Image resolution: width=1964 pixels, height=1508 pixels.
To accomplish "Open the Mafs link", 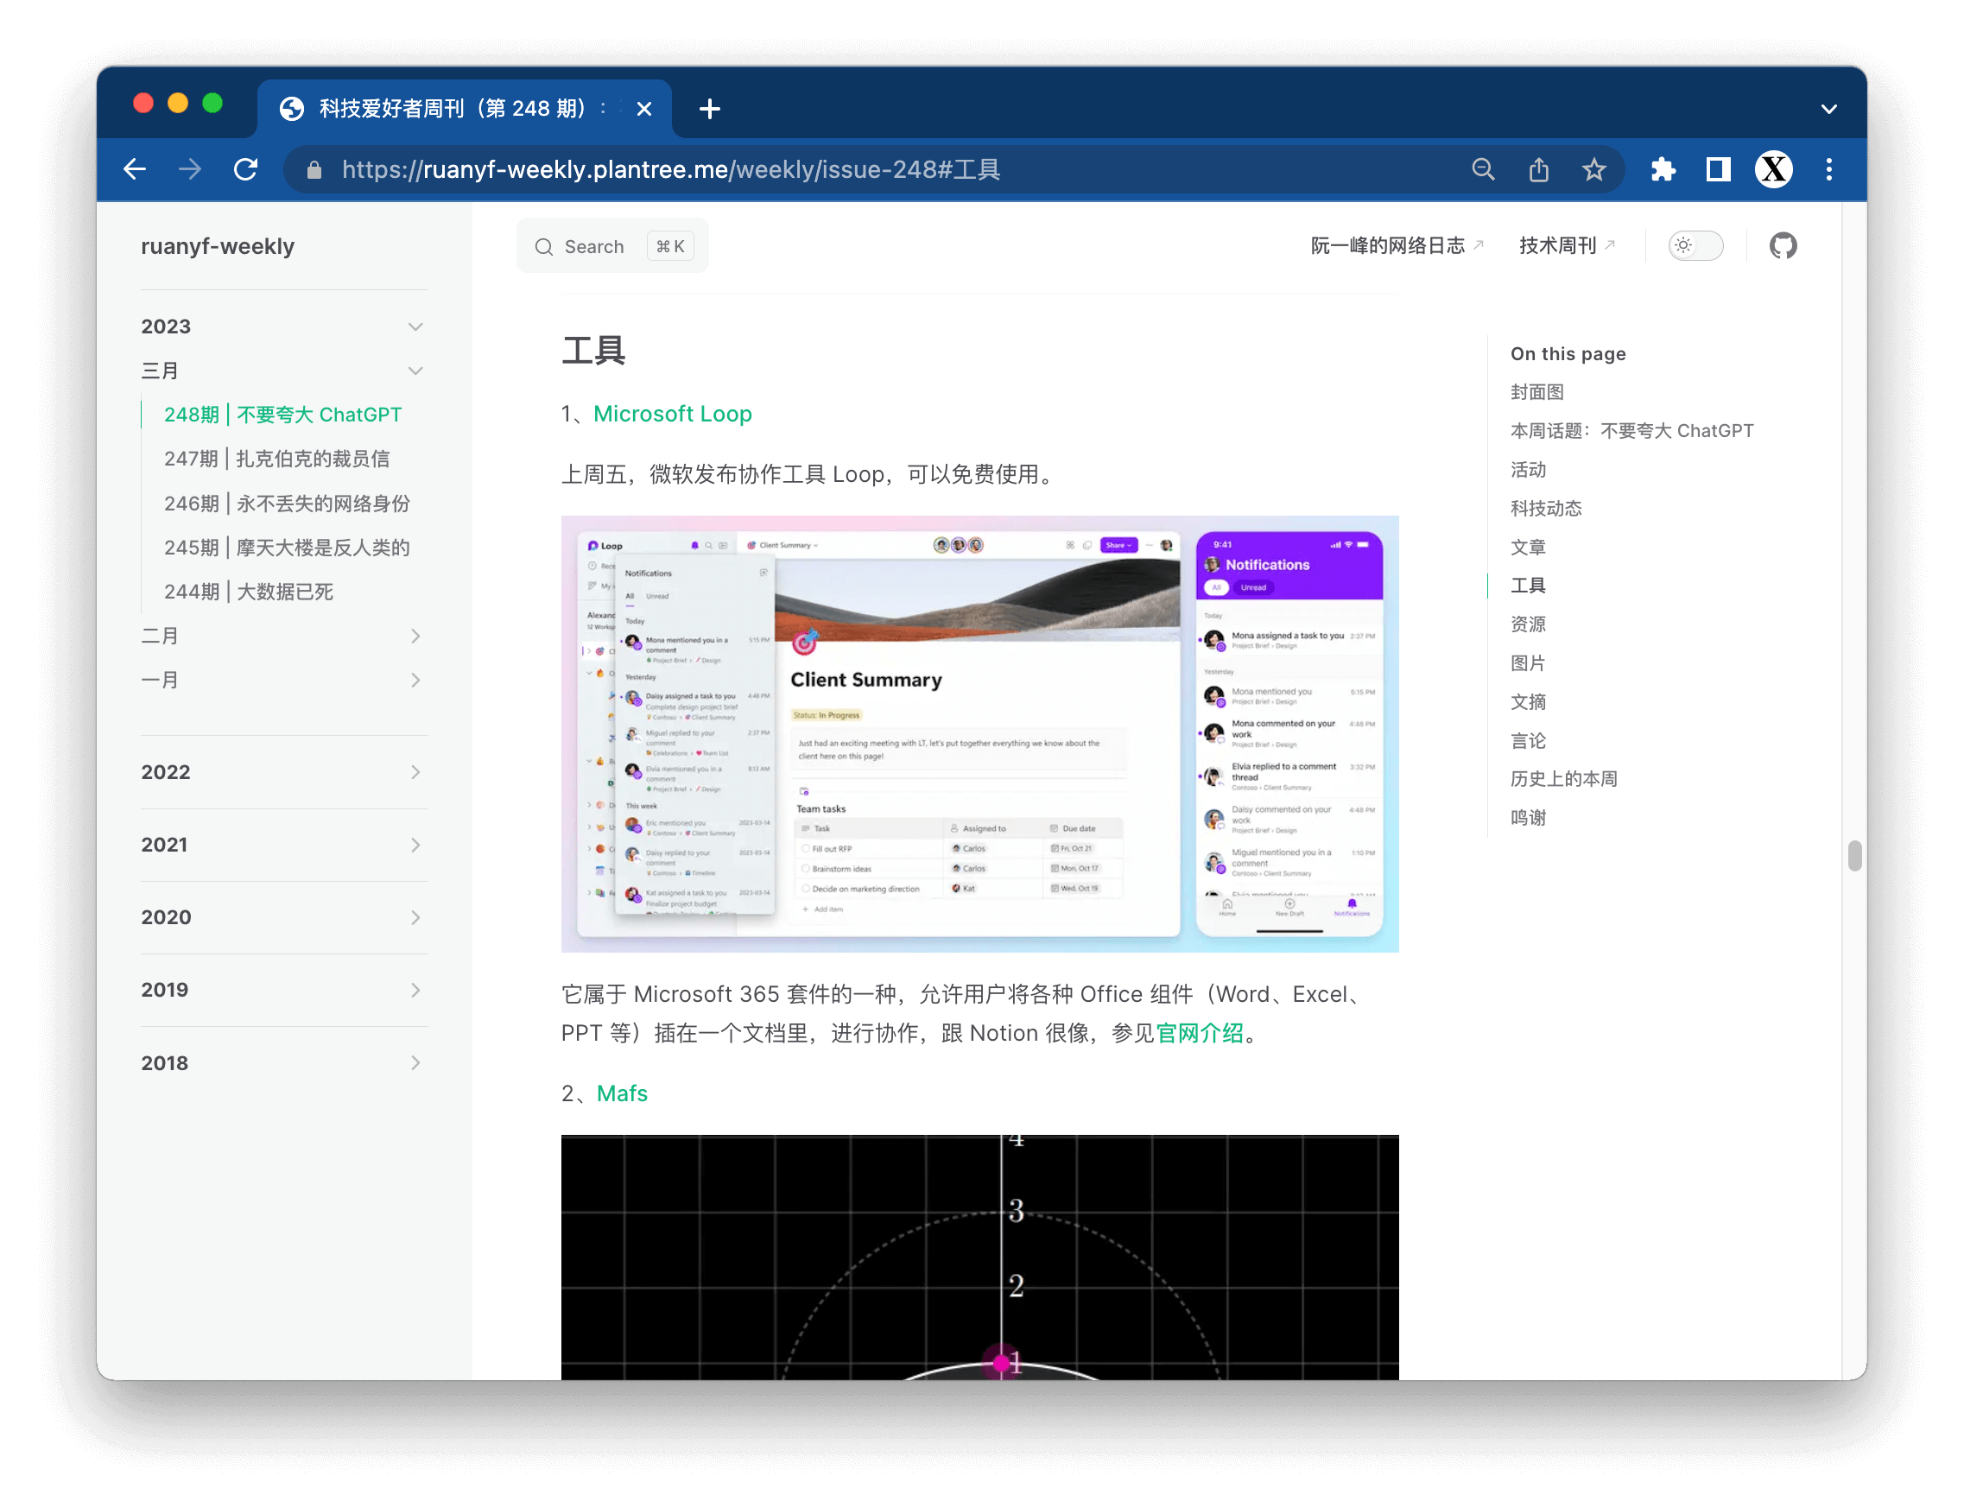I will tap(621, 1093).
